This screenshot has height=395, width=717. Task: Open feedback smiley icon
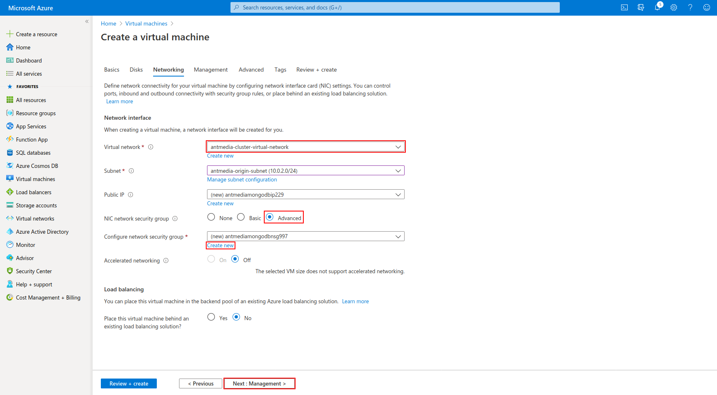point(707,7)
